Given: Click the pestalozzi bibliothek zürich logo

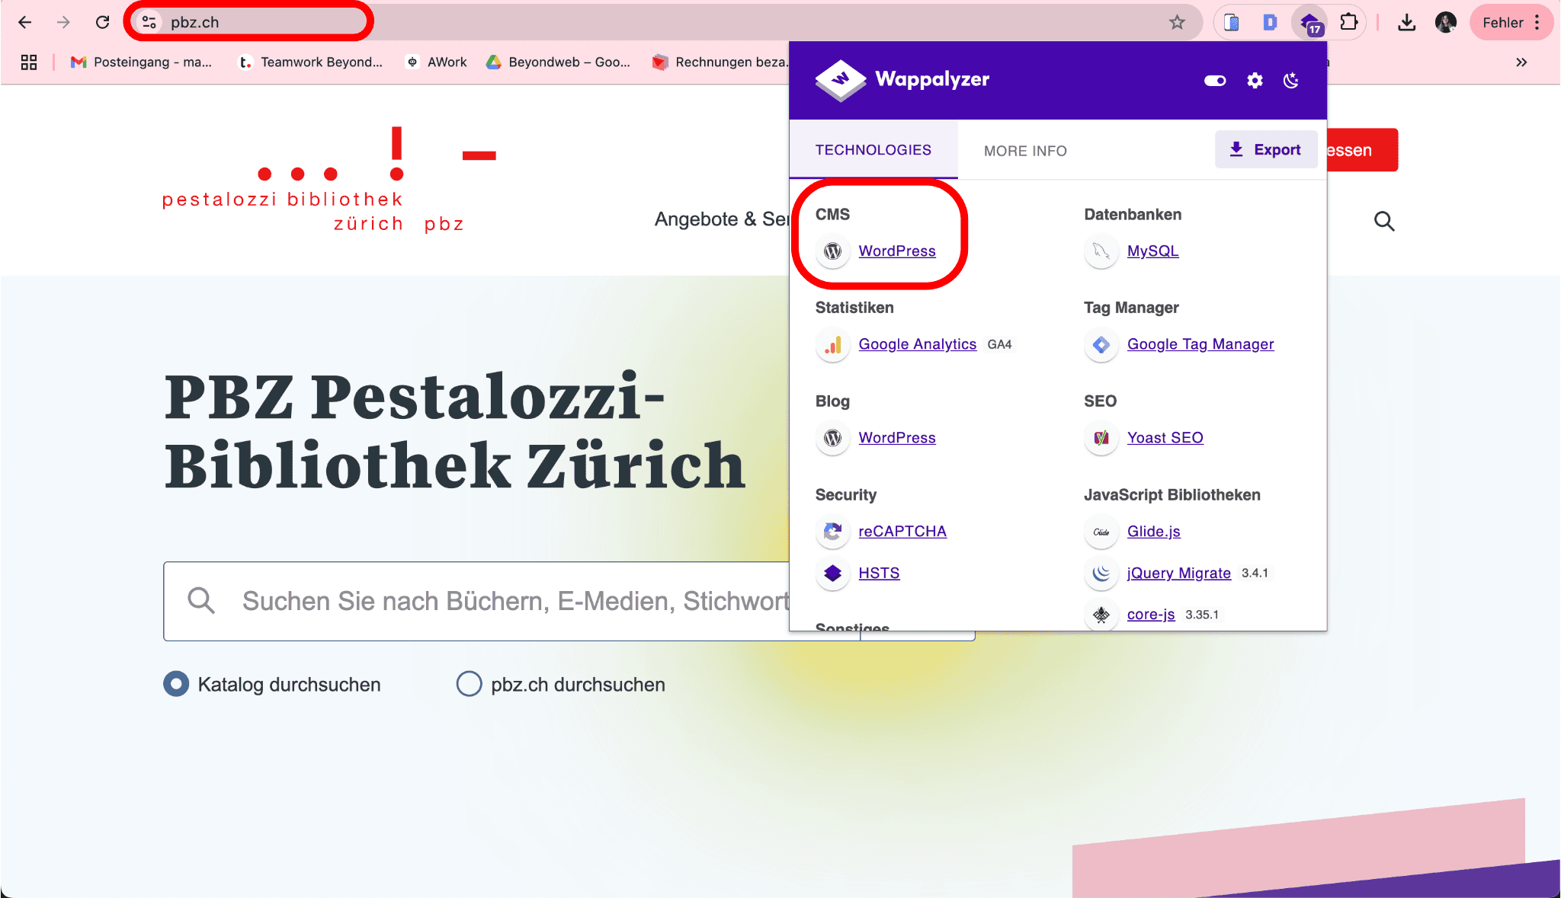Looking at the screenshot, I should pos(329,180).
